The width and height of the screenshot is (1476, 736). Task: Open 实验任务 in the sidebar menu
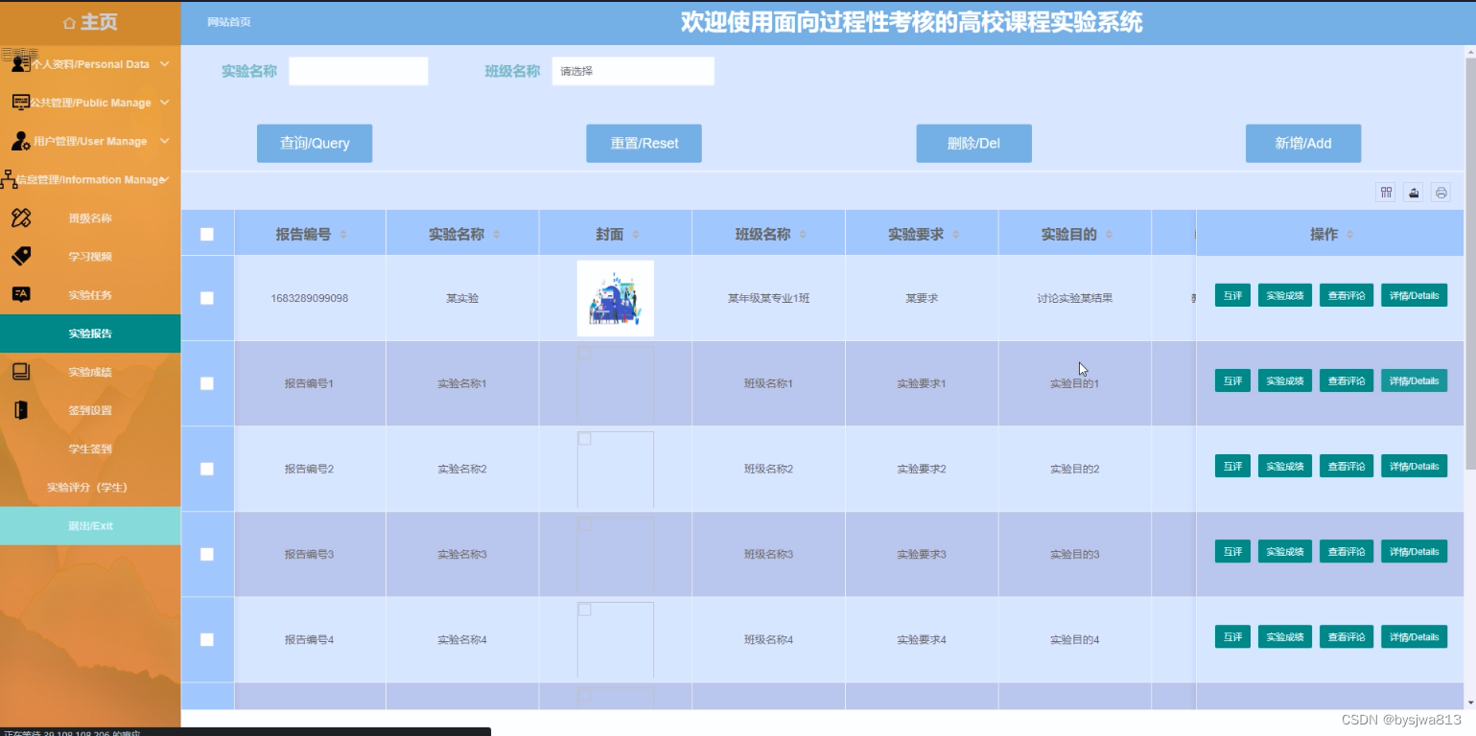(x=90, y=294)
